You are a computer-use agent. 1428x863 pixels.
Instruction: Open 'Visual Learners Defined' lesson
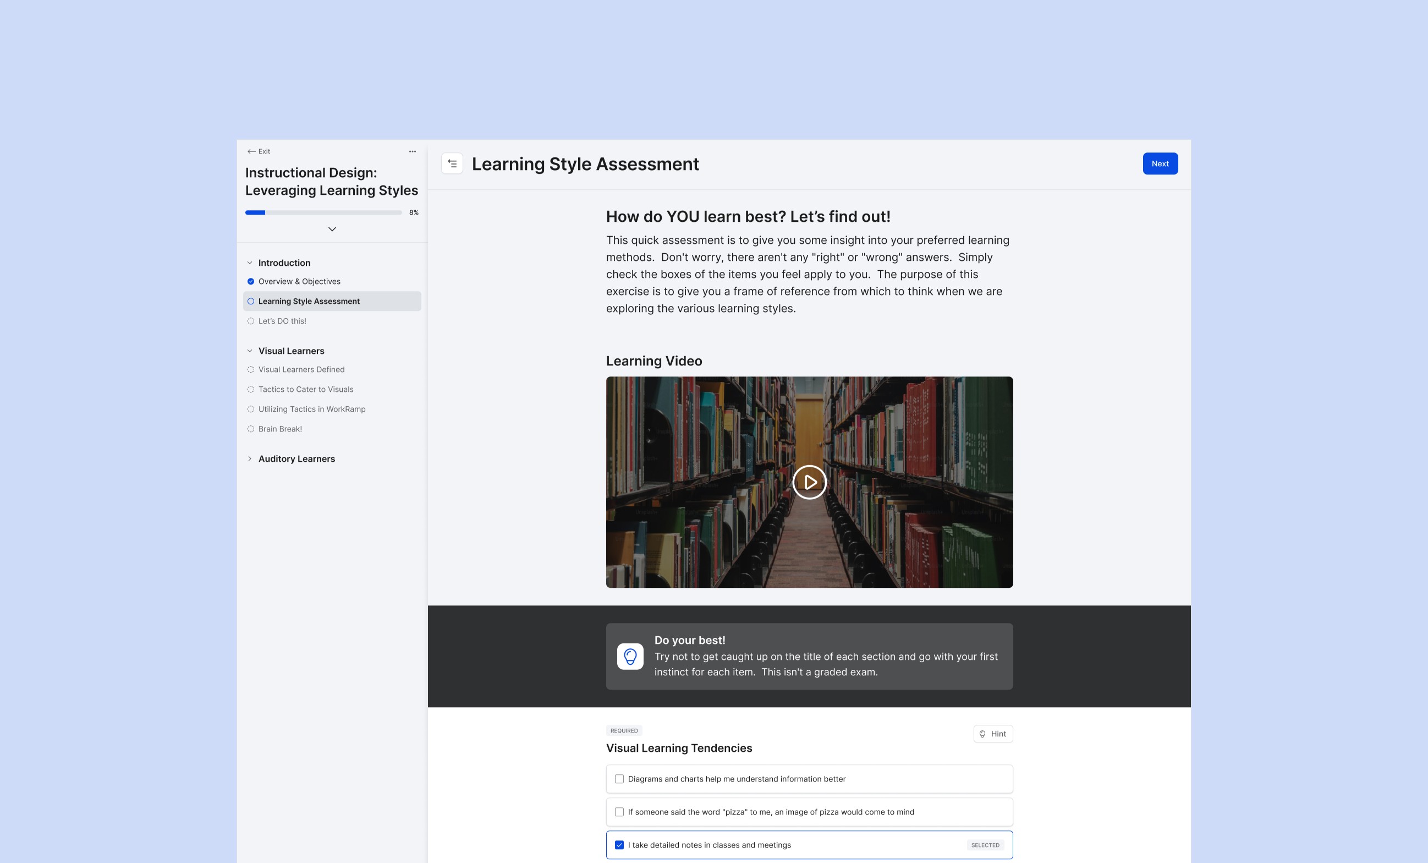pos(301,369)
